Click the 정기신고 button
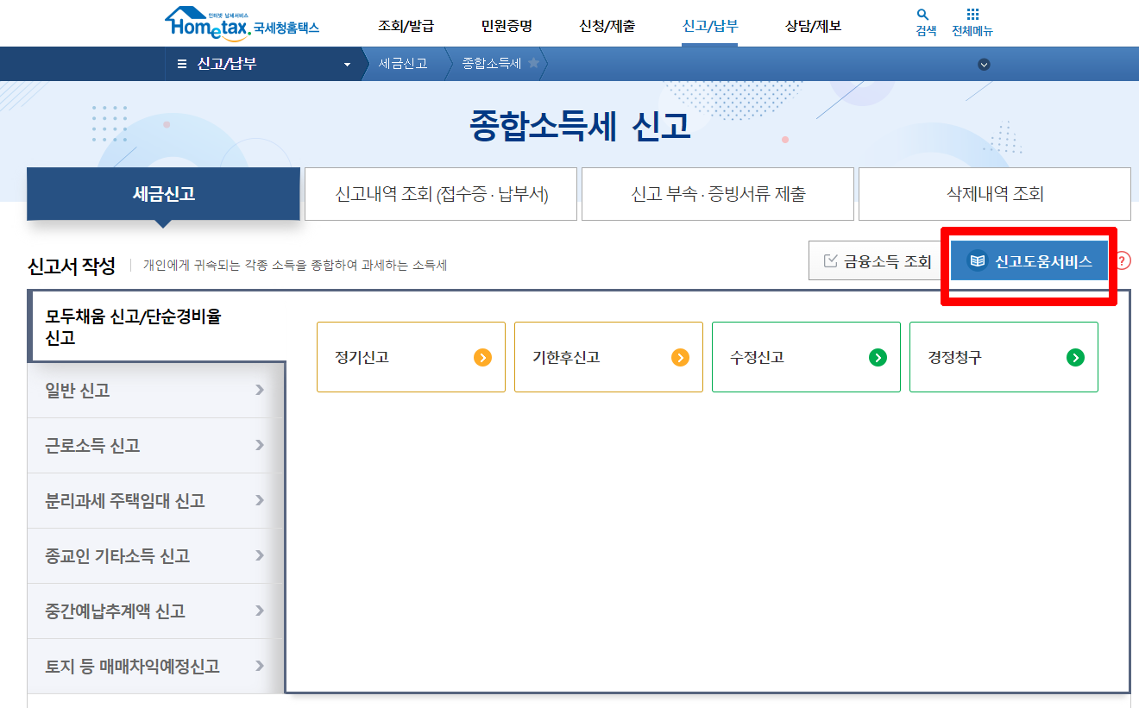The image size is (1139, 708). tap(411, 357)
